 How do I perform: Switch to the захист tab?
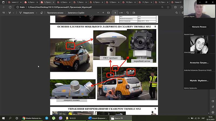(x=13, y=2)
